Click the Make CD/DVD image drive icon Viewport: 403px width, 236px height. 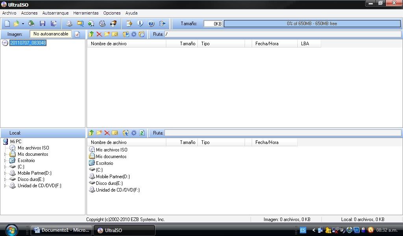pyautogui.click(x=69, y=24)
